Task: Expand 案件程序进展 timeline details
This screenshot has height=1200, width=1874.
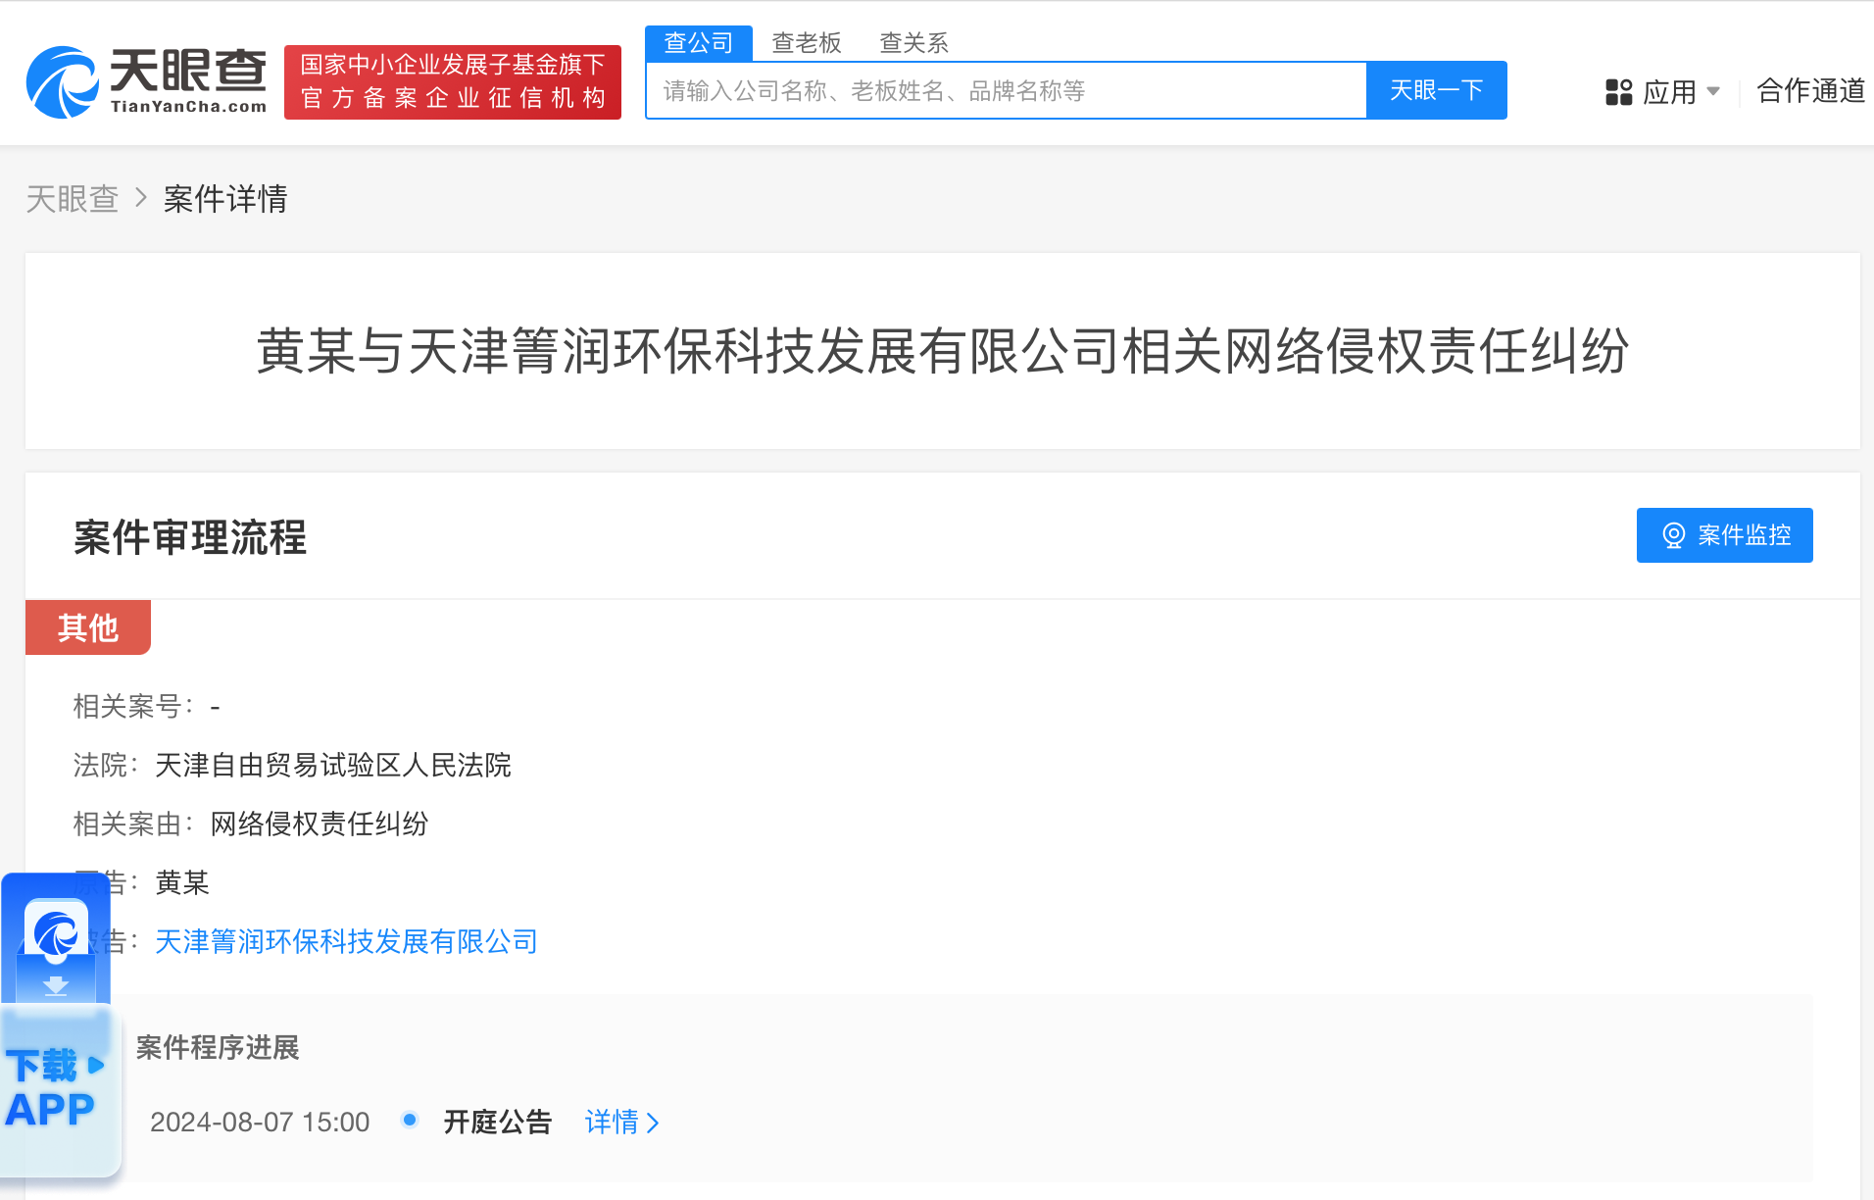Action: point(218,1047)
